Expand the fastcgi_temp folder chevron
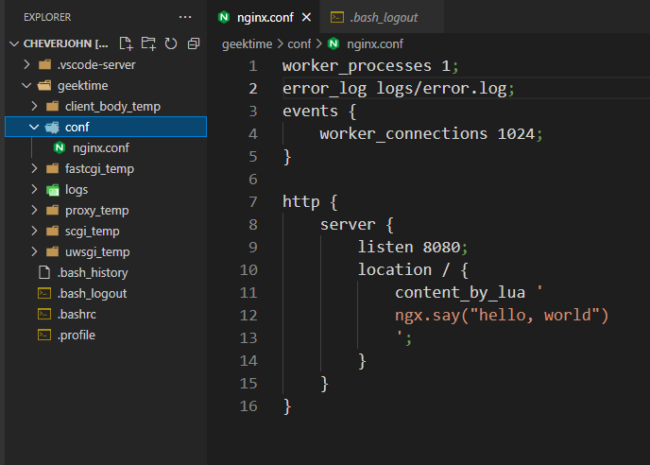The height and width of the screenshot is (465, 650). [x=34, y=168]
